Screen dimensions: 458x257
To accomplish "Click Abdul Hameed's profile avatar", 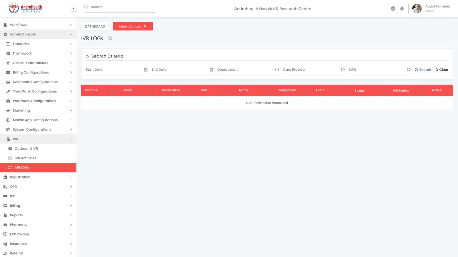I will pyautogui.click(x=417, y=9).
